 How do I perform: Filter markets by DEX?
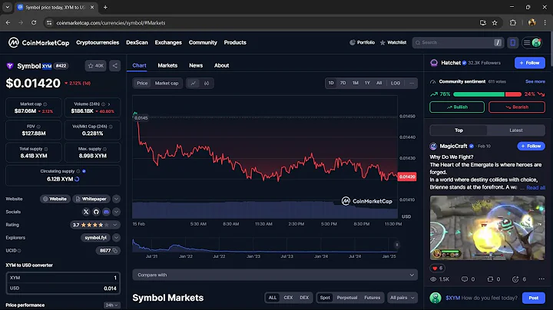pyautogui.click(x=304, y=298)
